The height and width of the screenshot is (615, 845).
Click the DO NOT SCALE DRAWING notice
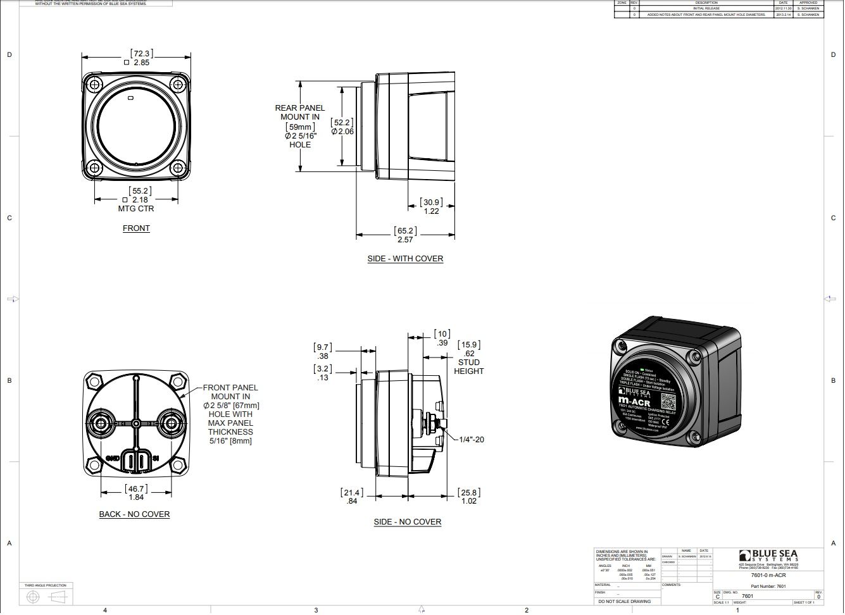(x=624, y=601)
